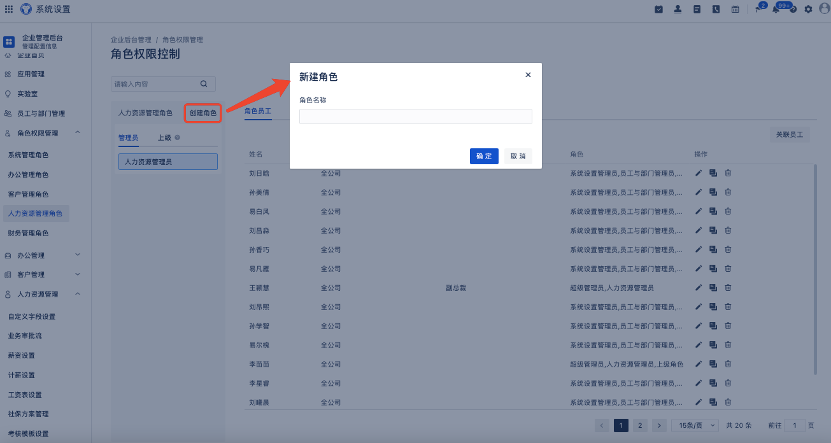Open 实验室 in the sidebar
The image size is (831, 443).
(x=27, y=94)
